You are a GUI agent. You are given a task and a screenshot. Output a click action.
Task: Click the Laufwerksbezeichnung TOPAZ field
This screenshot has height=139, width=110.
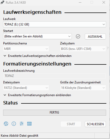55,76
